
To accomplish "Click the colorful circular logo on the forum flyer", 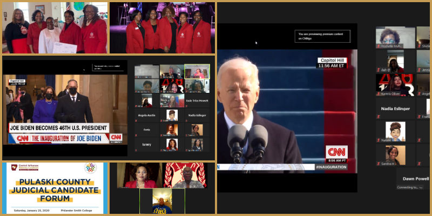I will tap(90, 168).
